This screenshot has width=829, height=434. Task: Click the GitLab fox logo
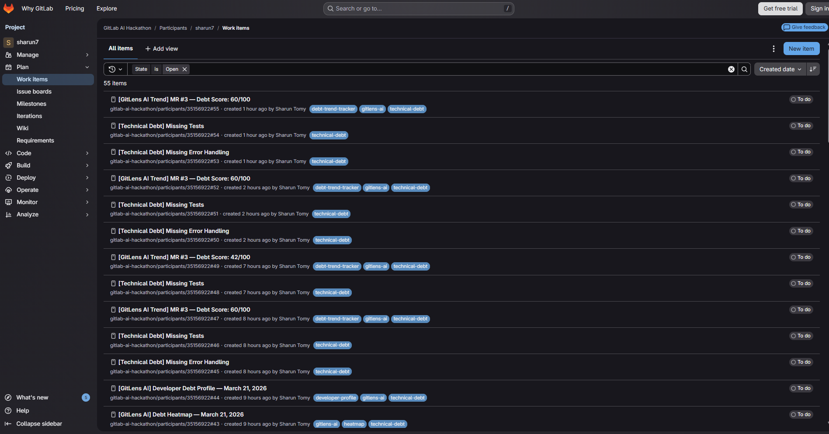9,8
